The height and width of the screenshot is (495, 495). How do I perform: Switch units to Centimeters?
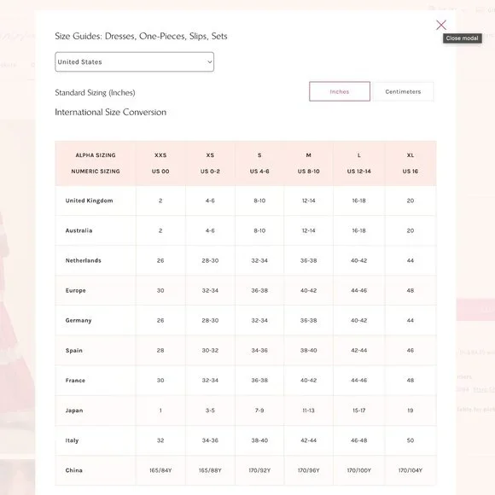(403, 91)
